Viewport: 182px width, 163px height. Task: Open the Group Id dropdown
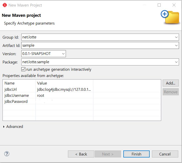click(176, 37)
